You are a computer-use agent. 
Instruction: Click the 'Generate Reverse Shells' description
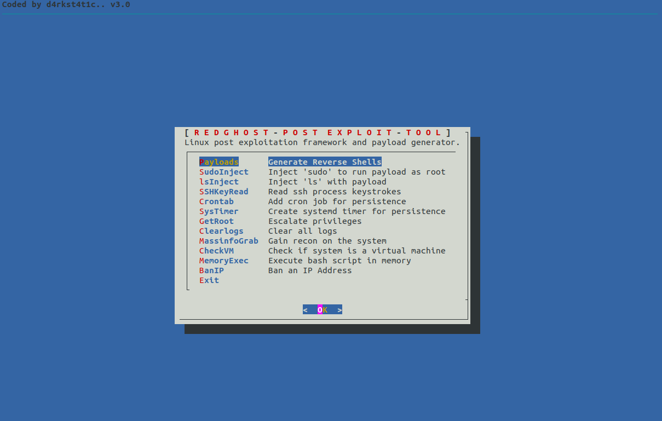click(x=325, y=162)
